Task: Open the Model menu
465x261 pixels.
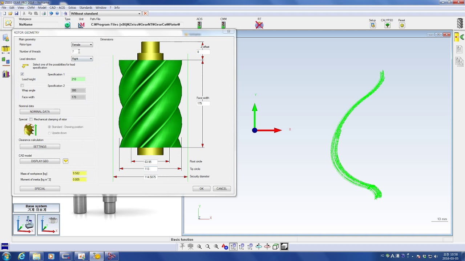Action: [x=42, y=8]
